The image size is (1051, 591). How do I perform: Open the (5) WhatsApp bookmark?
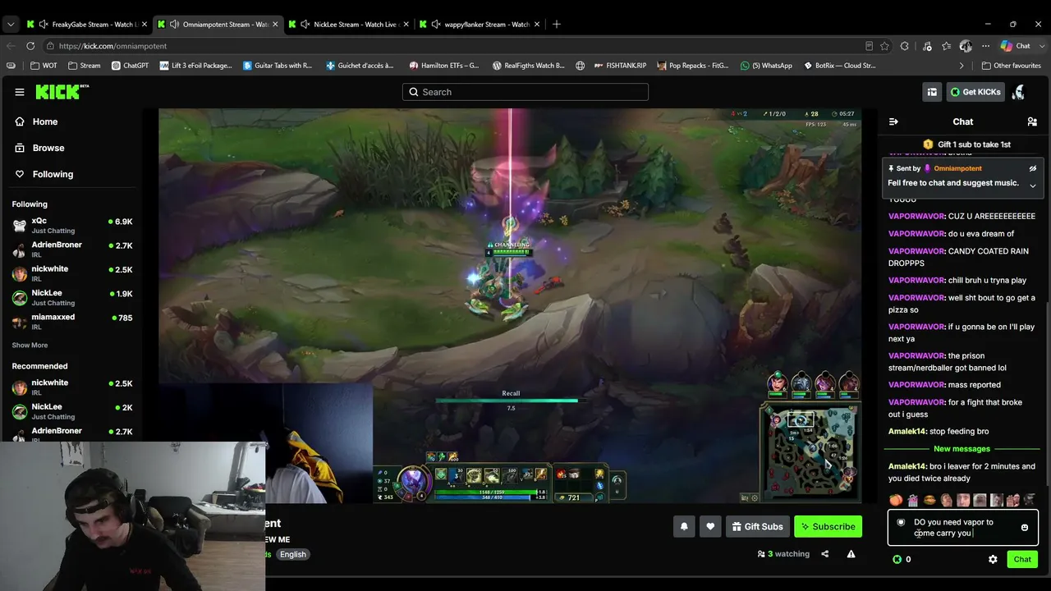[x=766, y=66]
